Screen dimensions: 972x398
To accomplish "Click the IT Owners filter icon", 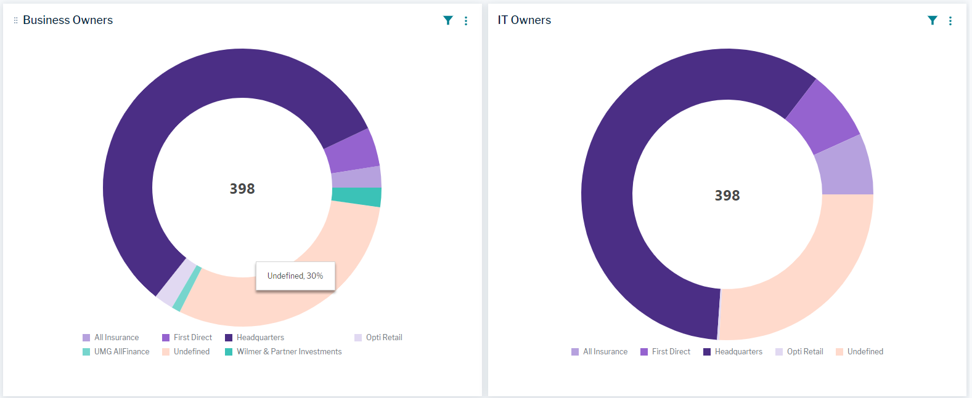I will [933, 20].
